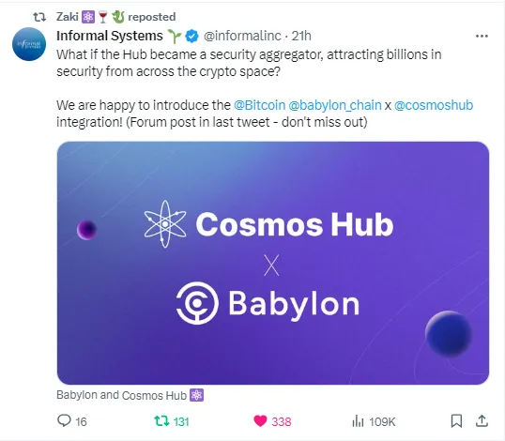
Task: Toggle the pink heart like icon
Action: pyautogui.click(x=260, y=420)
